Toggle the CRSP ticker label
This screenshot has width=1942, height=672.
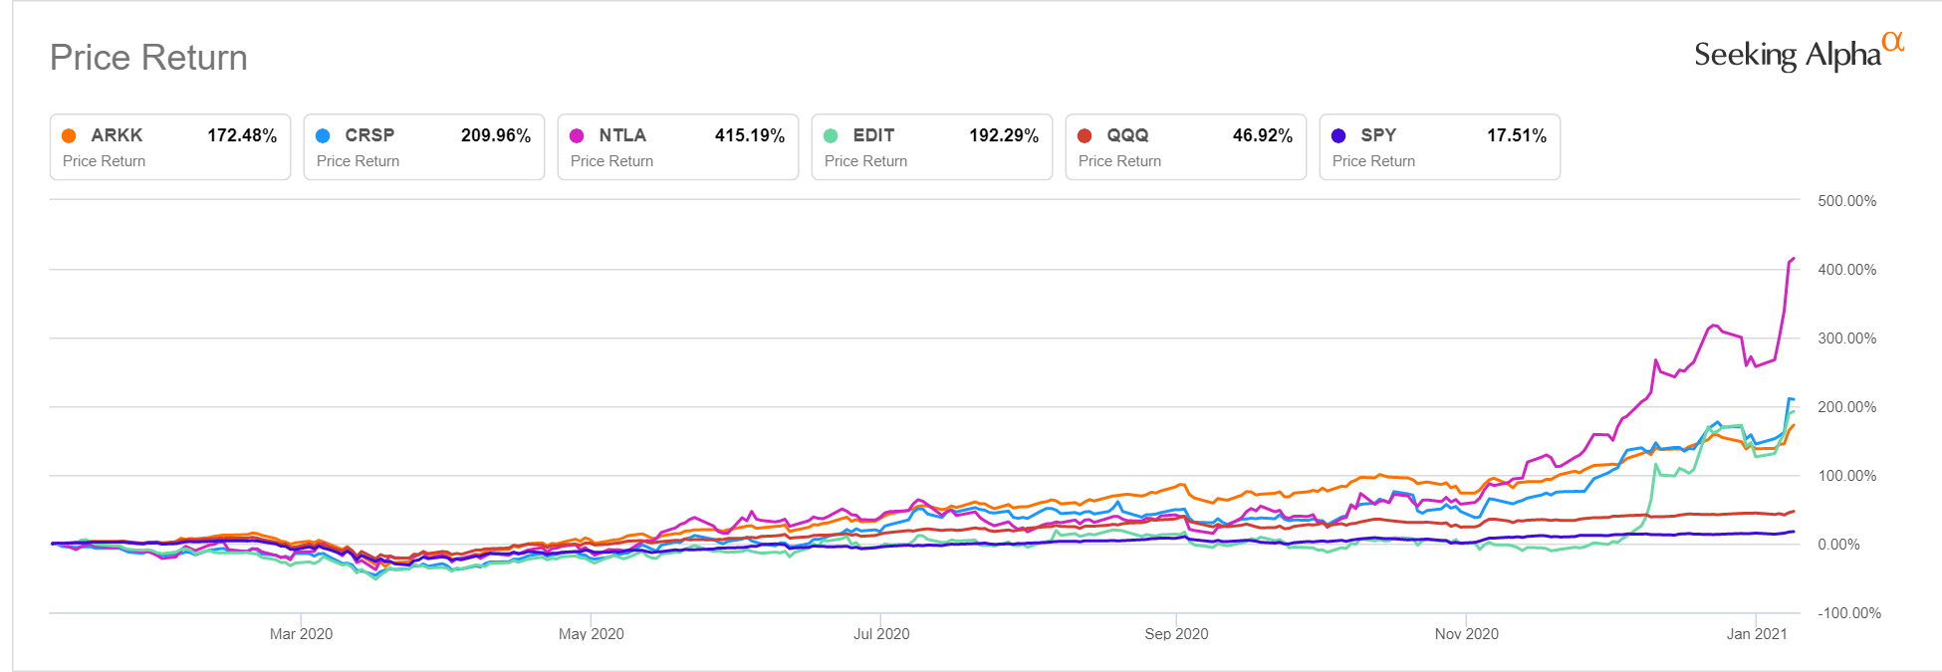[369, 135]
